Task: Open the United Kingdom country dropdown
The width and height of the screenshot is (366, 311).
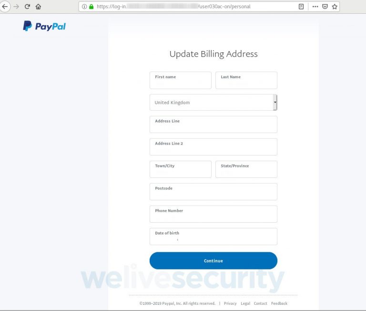Action: click(x=213, y=103)
